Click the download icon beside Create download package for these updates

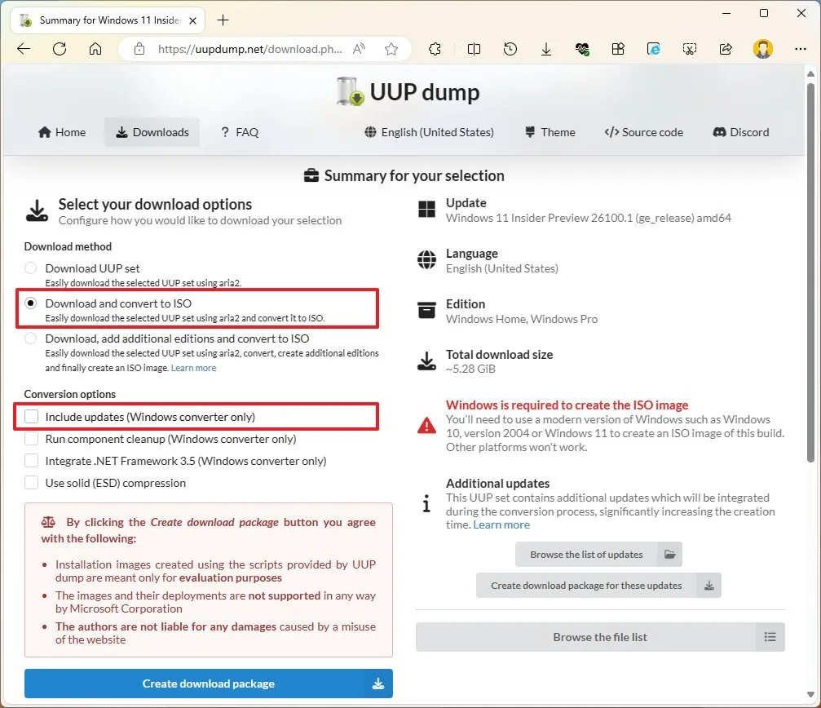tap(708, 585)
